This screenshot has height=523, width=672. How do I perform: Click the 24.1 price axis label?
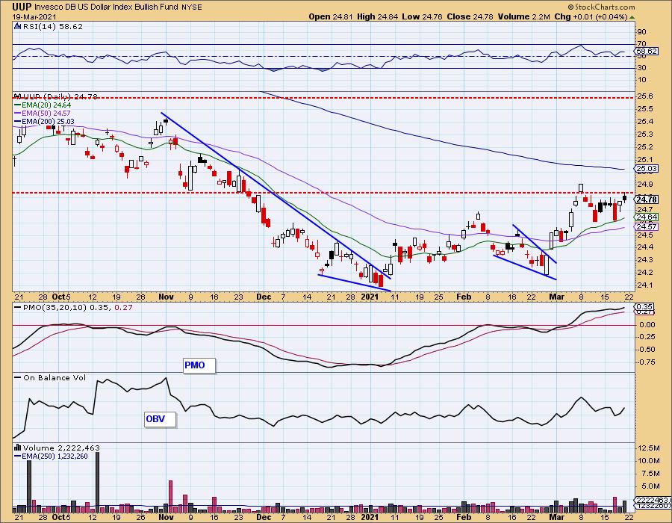(x=645, y=285)
